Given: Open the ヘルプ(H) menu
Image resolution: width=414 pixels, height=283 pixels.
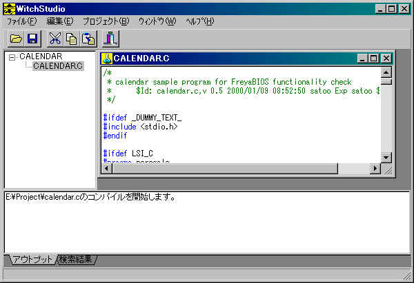Looking at the screenshot, I should [200, 21].
